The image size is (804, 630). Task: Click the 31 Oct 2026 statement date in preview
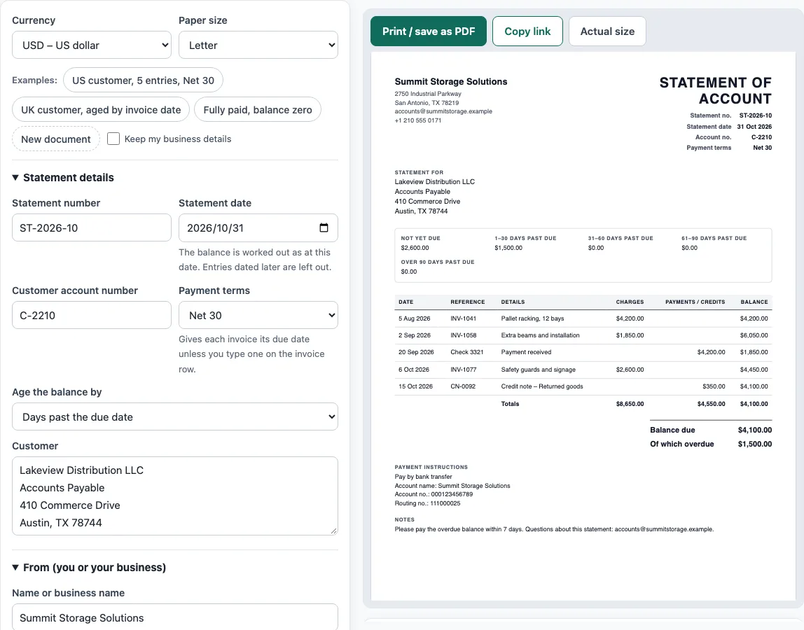754,127
